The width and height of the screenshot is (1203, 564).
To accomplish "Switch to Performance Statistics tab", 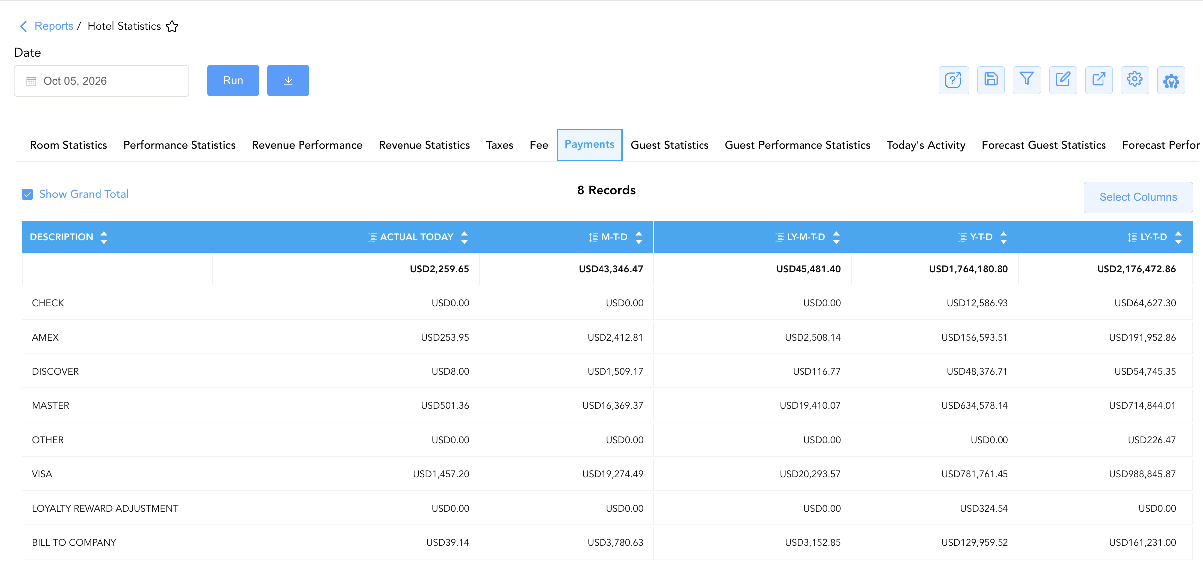I will point(180,145).
